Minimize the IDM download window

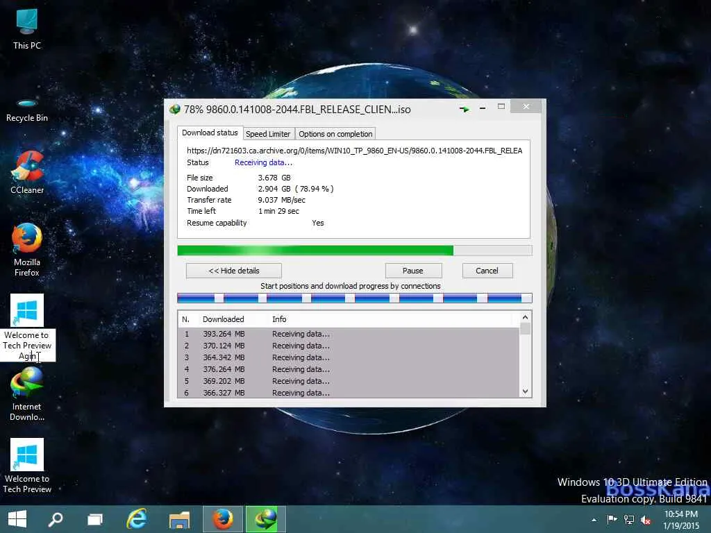point(483,108)
